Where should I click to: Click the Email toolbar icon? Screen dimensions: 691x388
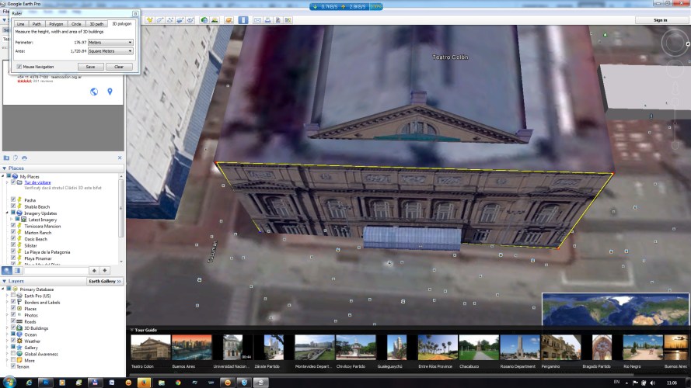[257, 19]
